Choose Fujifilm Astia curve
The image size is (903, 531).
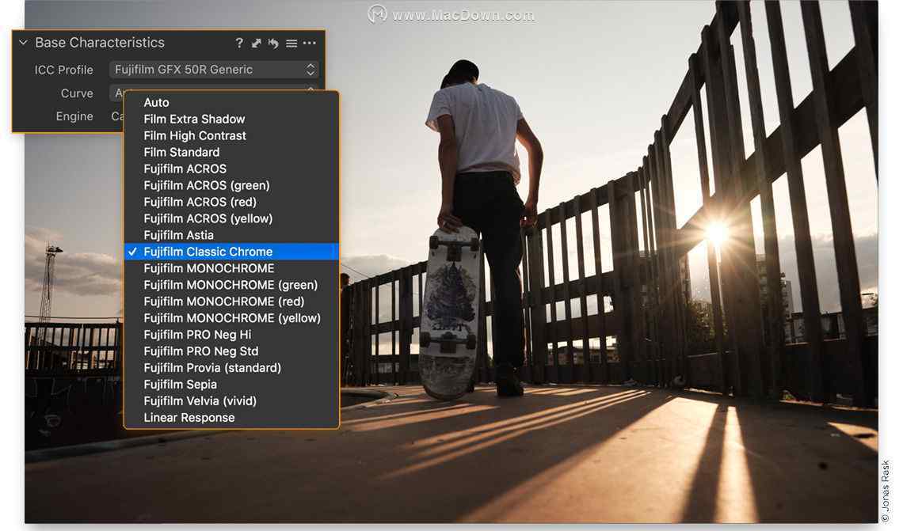(231, 235)
